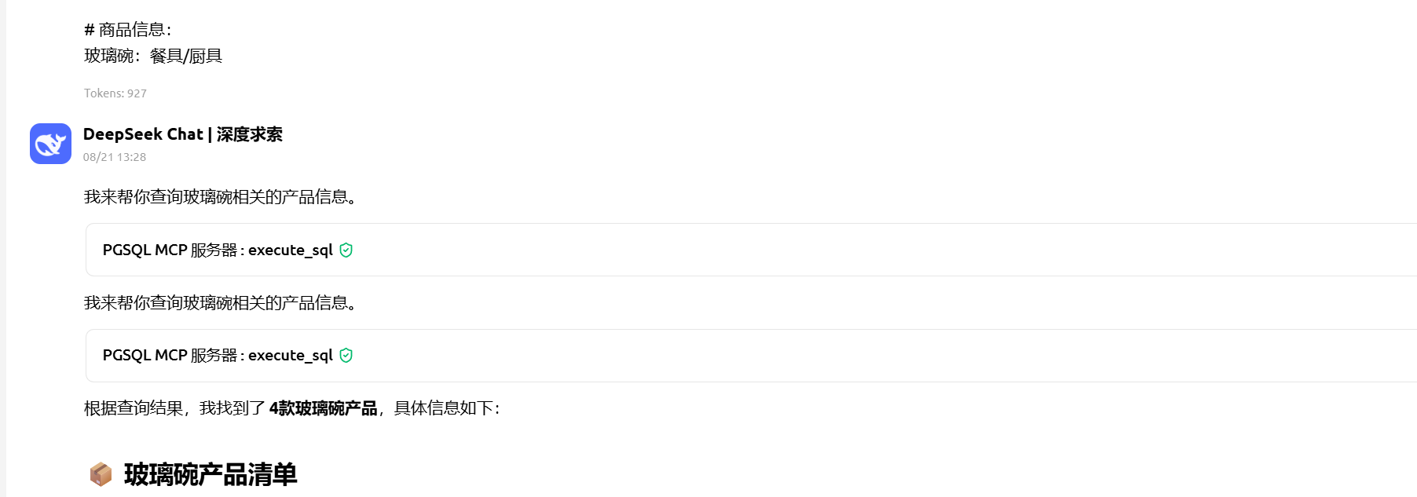1417x497 pixels.
Task: Expand the second PGSQL MCP execute_sql block
Action: point(751,356)
